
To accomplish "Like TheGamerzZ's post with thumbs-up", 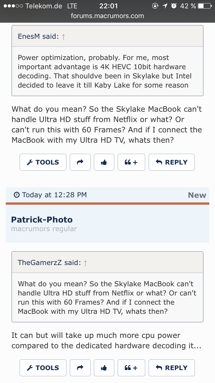I will (104, 162).
